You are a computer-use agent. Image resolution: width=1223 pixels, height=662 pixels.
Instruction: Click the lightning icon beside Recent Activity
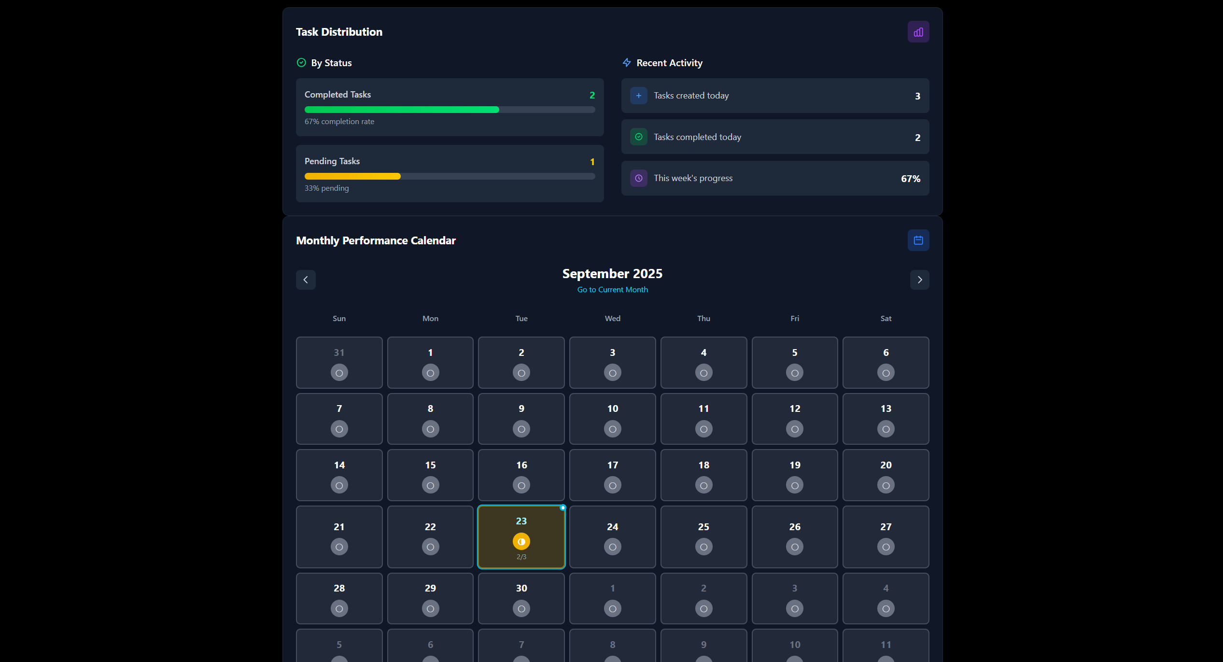627,63
